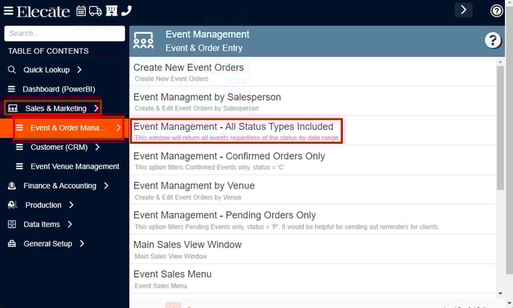
Task: Click 'Create & Edit Event Orders by Venue' subtitle
Action: point(188,198)
